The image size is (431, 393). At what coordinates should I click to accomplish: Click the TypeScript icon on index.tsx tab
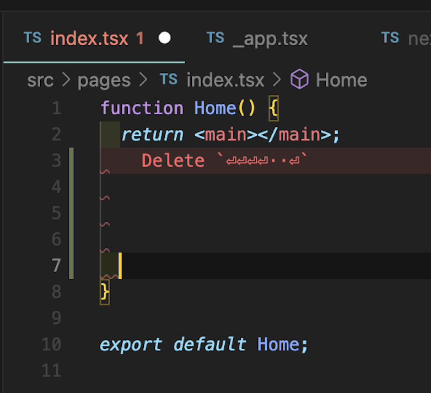point(33,38)
